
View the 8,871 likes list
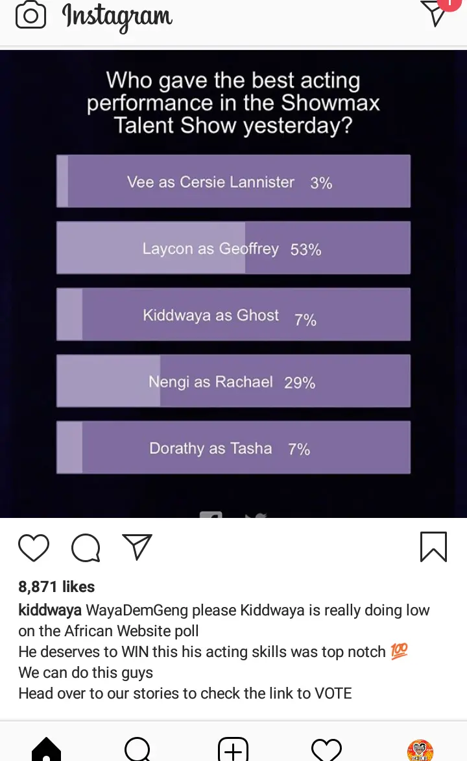point(56,587)
